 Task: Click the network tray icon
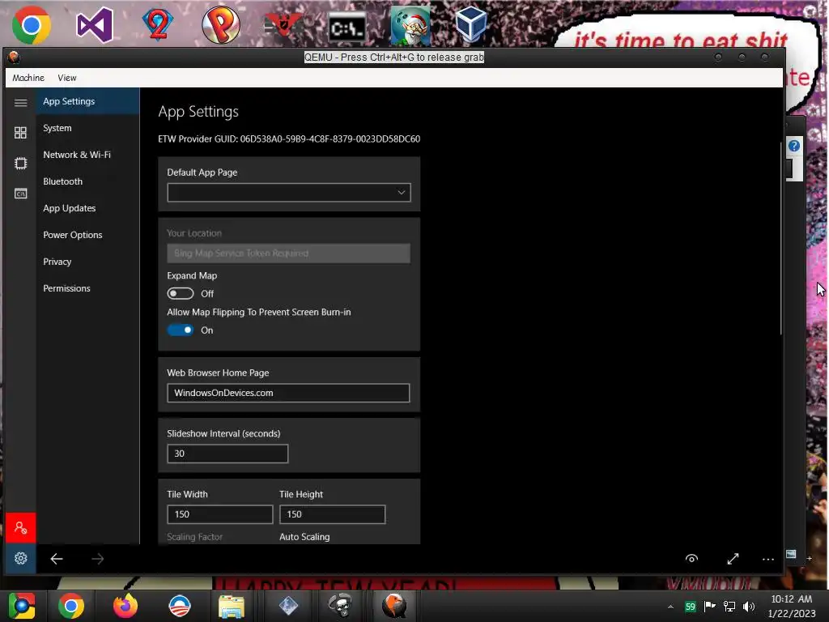coord(729,607)
